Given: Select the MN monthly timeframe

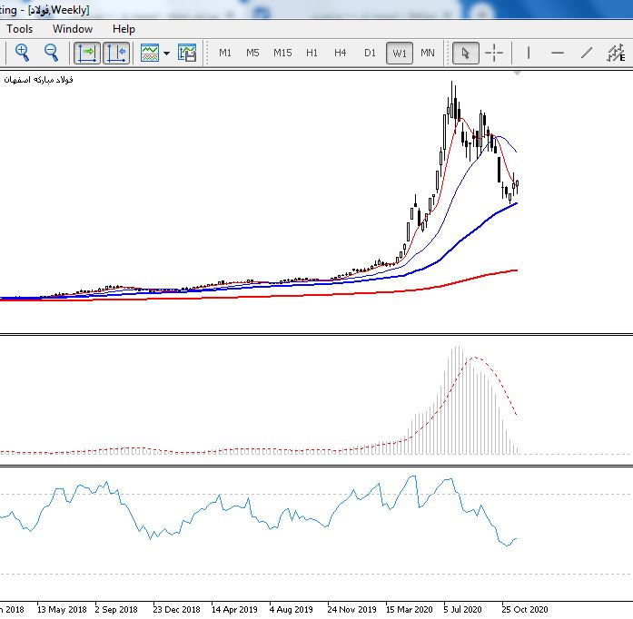Looking at the screenshot, I should (428, 53).
